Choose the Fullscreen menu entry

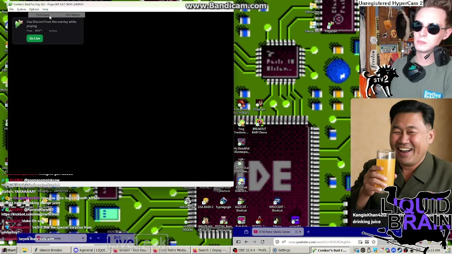56,15
